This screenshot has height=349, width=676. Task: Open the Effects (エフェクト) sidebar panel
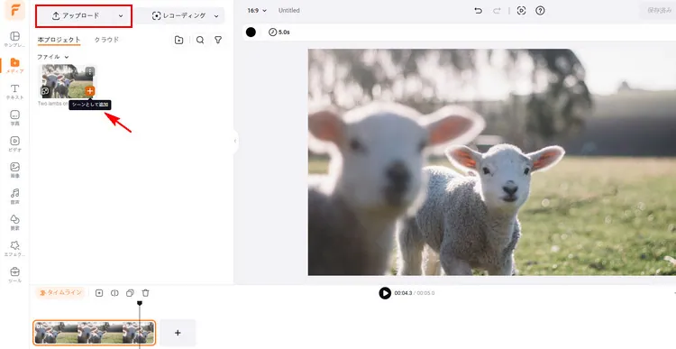coord(14,249)
